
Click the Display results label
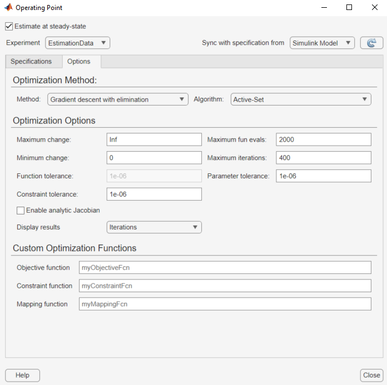pos(38,227)
